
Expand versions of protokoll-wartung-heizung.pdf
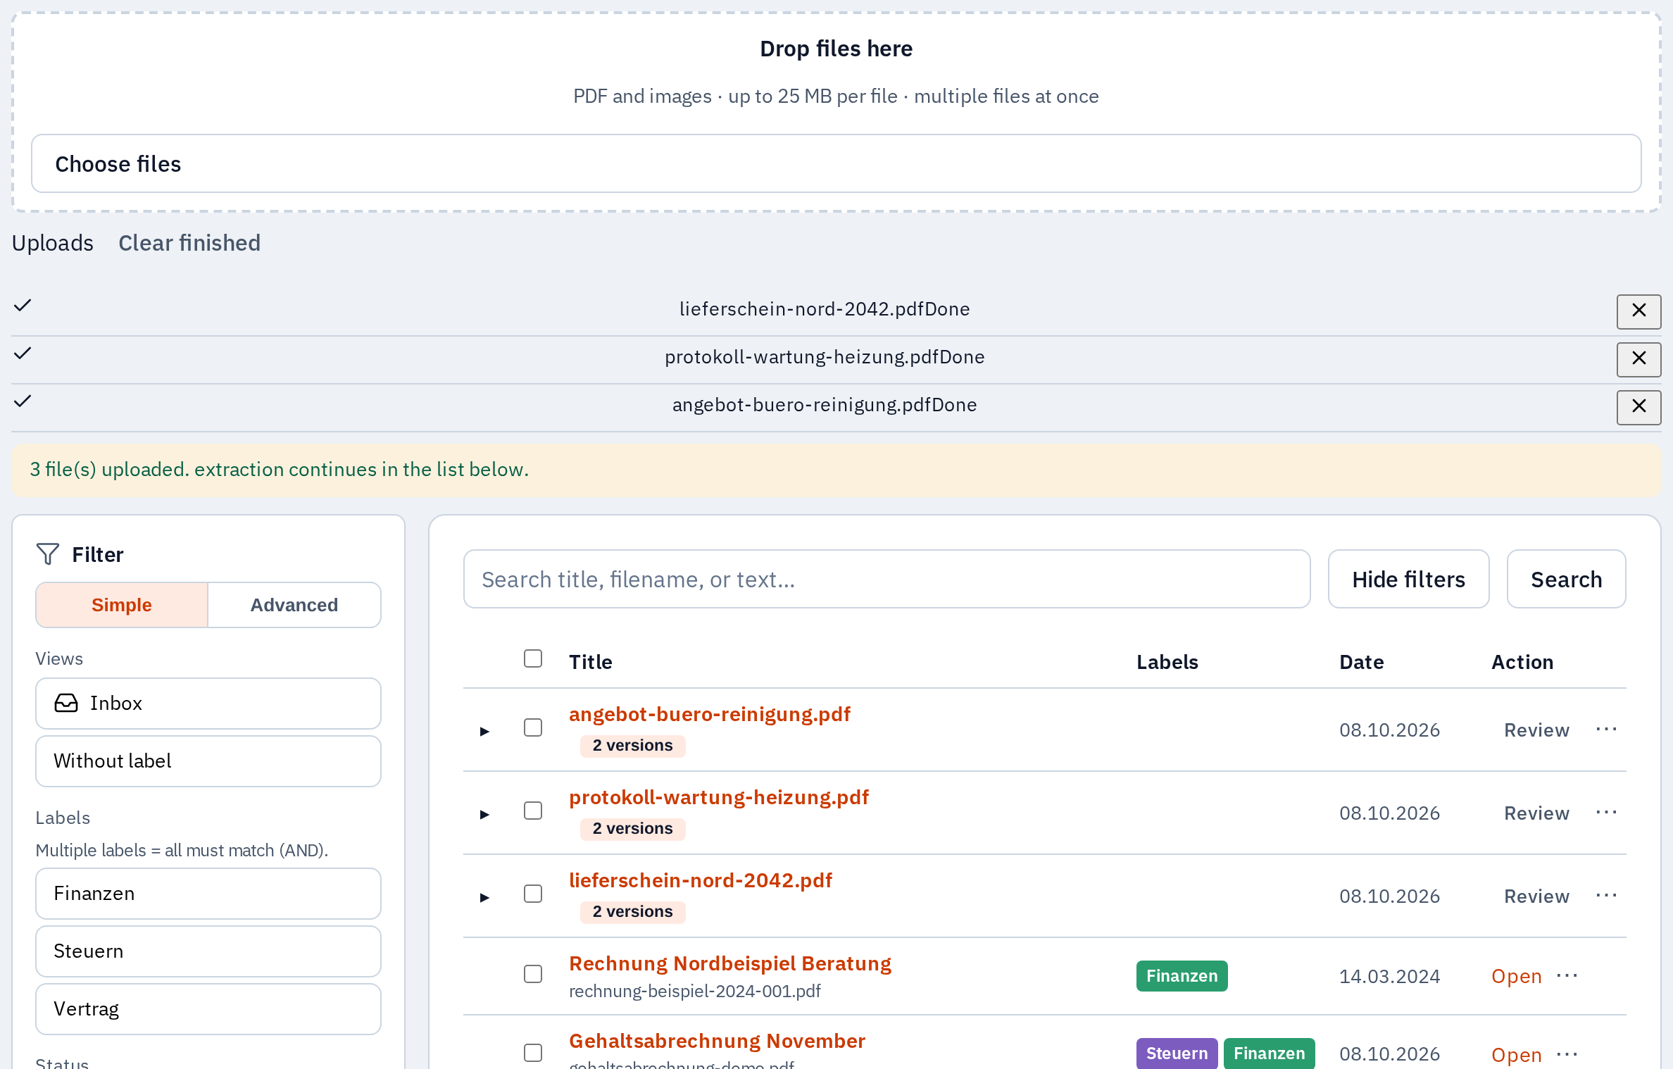pos(484,814)
